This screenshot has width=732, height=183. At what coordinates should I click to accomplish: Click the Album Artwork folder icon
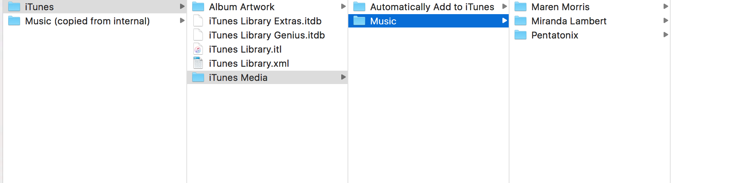[x=198, y=7]
